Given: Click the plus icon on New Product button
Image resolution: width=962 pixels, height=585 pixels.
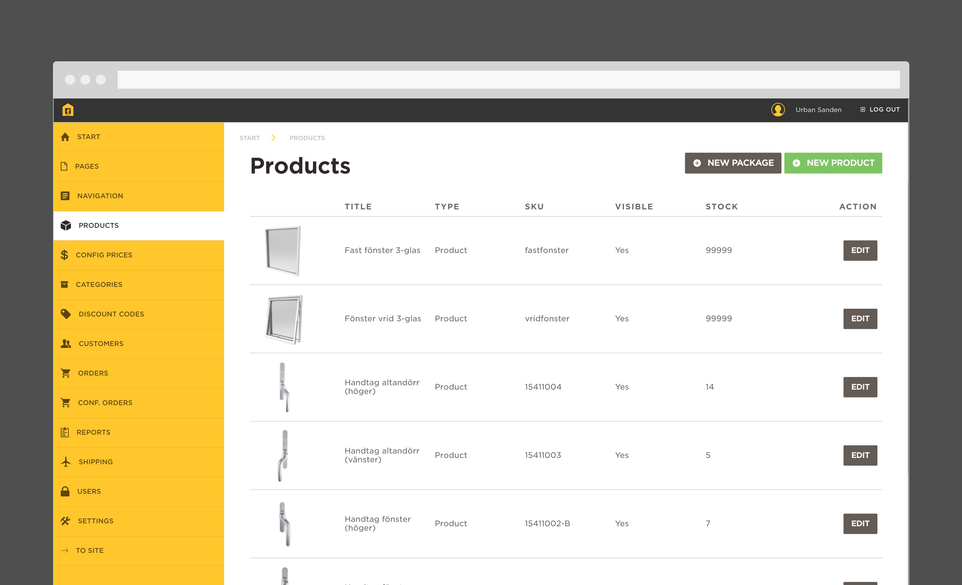Looking at the screenshot, I should pos(796,163).
